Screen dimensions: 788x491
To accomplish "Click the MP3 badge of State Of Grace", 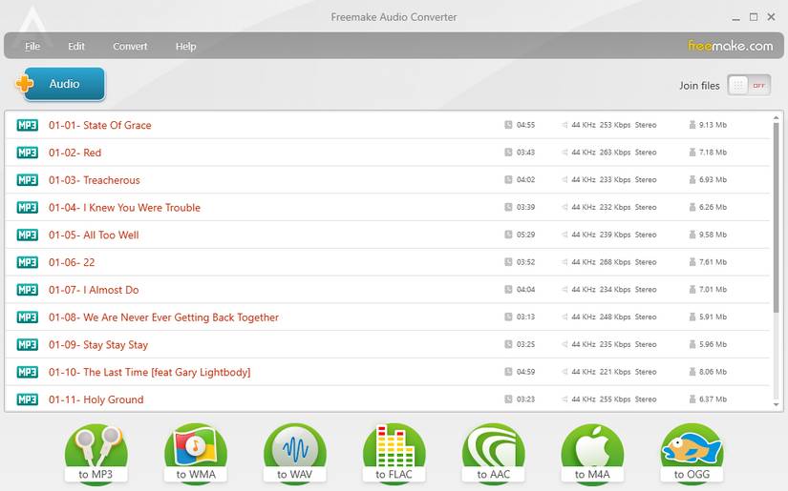I will pos(27,125).
